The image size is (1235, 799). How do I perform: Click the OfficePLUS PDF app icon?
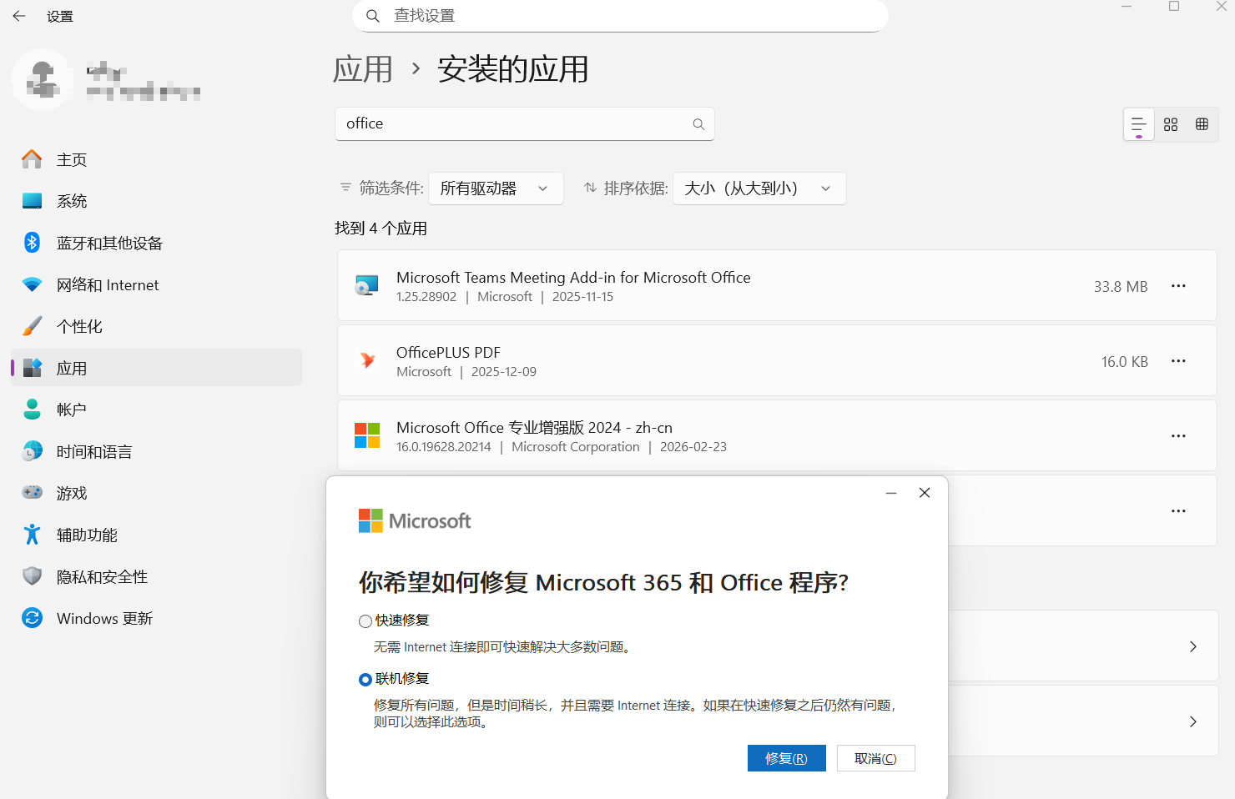click(x=367, y=360)
